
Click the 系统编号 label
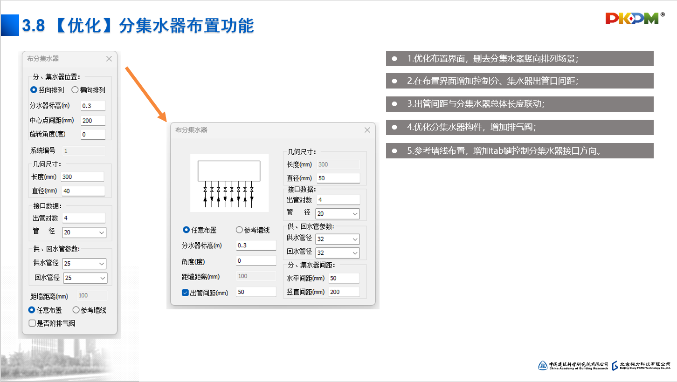pos(43,150)
